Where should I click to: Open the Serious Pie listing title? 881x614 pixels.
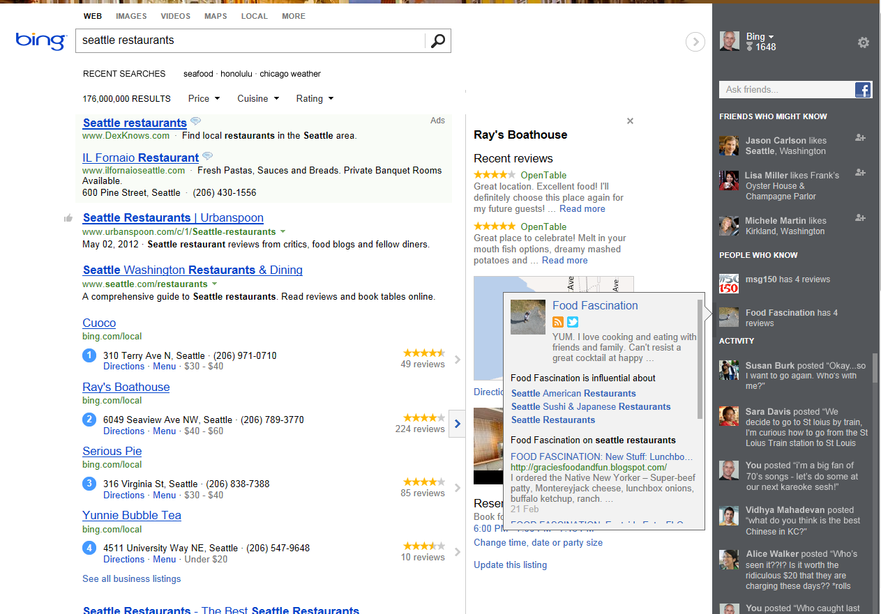pos(112,451)
